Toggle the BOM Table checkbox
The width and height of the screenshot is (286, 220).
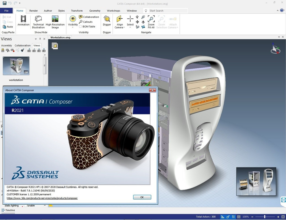[x=80, y=27]
